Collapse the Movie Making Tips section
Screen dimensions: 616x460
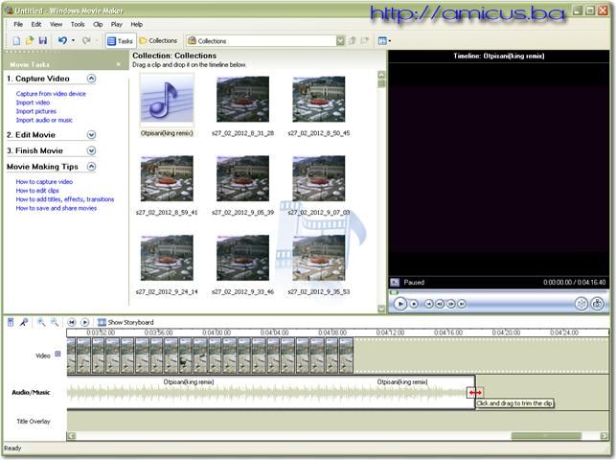(91, 166)
